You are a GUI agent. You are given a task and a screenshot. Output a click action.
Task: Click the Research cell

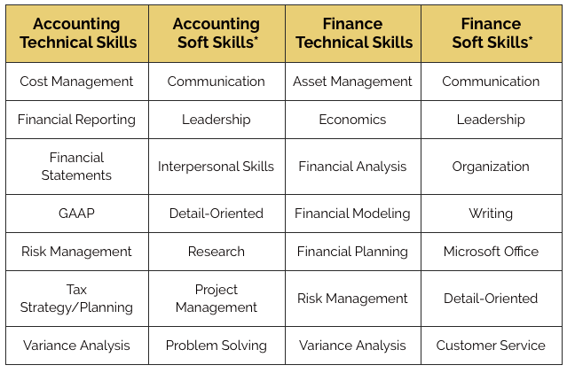217,252
